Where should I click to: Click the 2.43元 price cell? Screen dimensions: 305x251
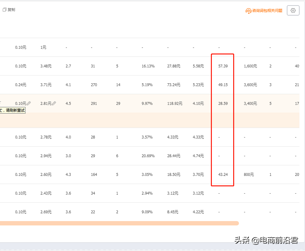[x=46, y=193]
